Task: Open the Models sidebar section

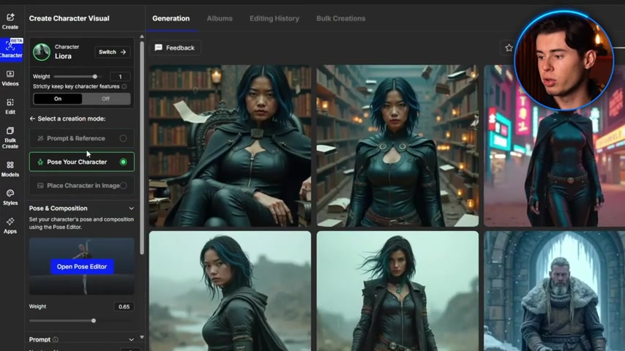Action: tap(10, 169)
